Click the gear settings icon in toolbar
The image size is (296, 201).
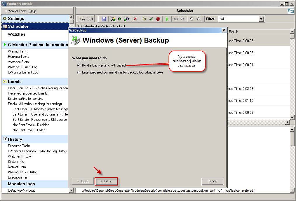pos(144,19)
